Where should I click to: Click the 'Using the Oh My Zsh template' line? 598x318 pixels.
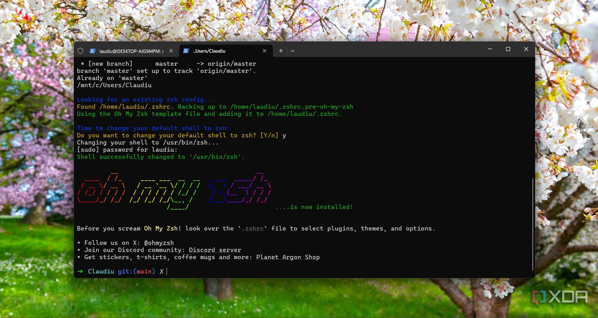coord(209,114)
